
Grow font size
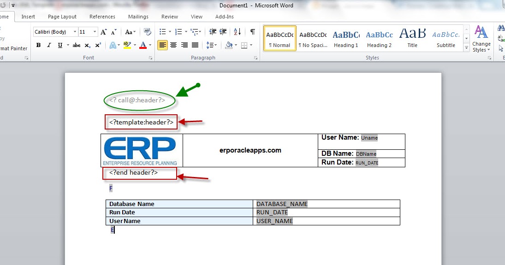tap(103, 32)
